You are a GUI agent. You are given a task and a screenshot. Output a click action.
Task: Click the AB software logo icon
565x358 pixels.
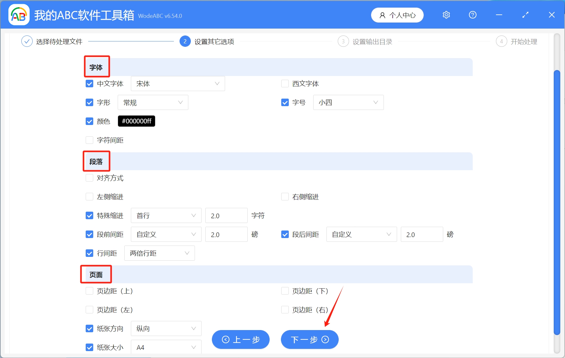19,14
